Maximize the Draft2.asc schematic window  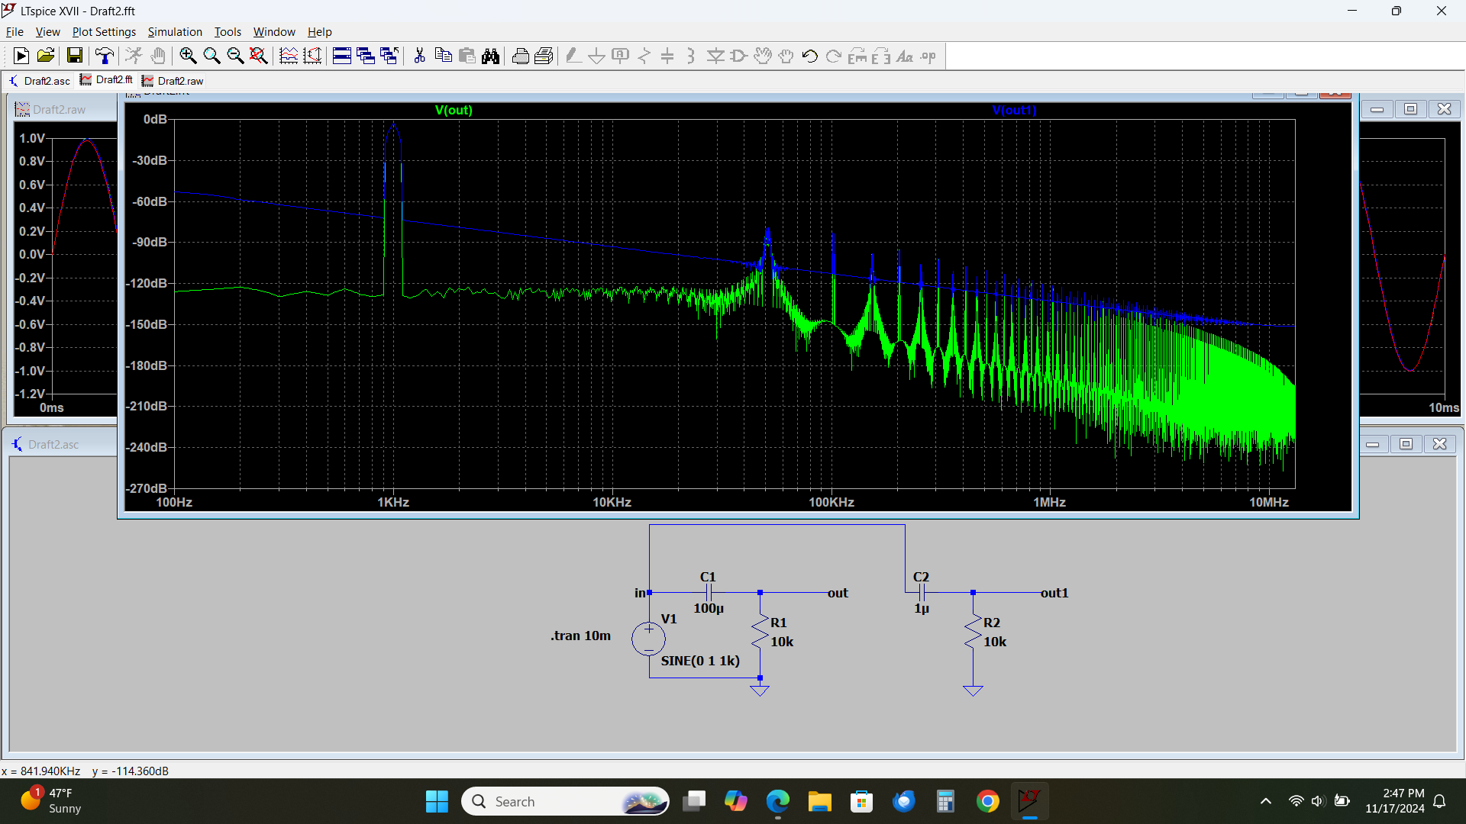click(1406, 444)
